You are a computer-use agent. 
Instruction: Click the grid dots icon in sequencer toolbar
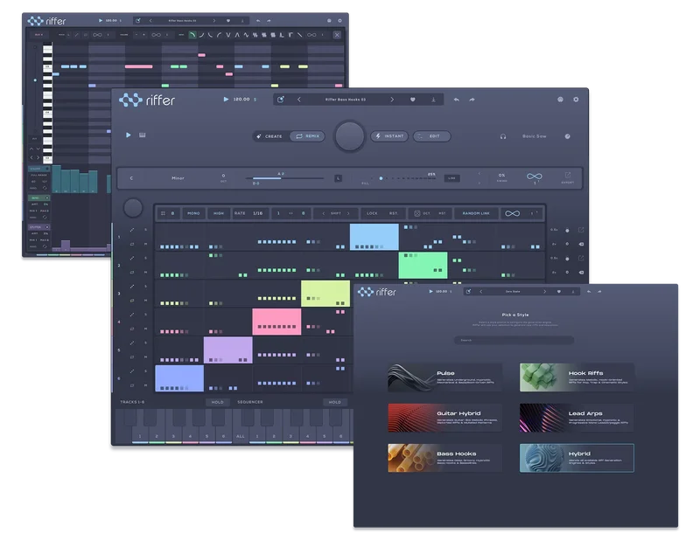[163, 213]
